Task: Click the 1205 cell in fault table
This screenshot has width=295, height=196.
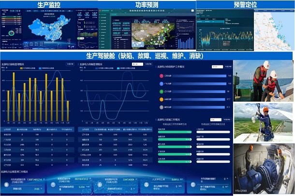Action: (x=101, y=135)
